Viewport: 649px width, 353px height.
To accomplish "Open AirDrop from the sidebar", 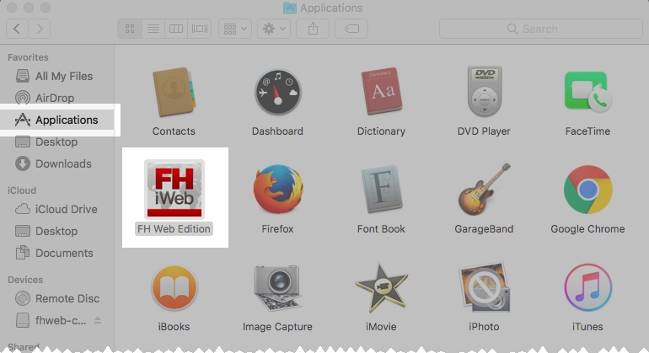I will [57, 98].
